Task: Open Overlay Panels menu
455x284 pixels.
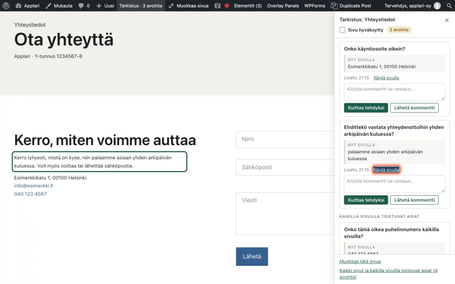Action: [283, 5]
